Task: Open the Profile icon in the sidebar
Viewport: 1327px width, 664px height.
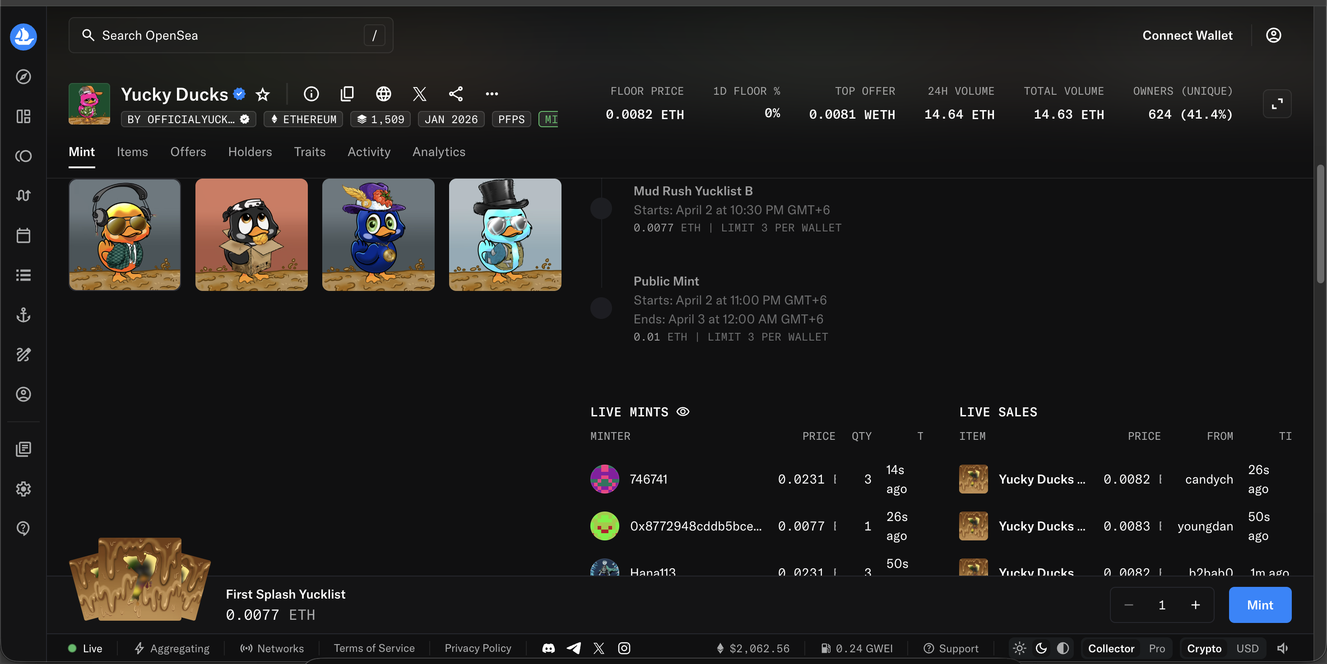Action: (x=23, y=394)
